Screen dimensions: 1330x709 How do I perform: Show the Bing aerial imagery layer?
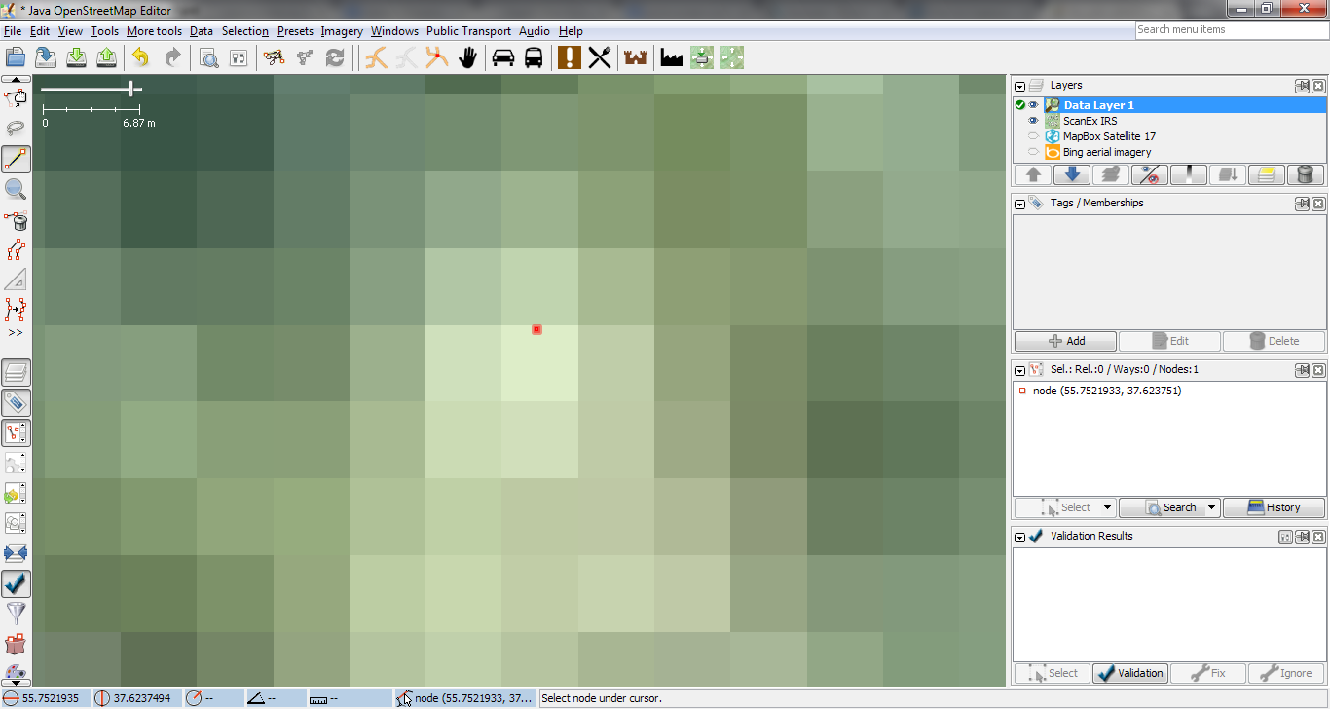(1033, 152)
